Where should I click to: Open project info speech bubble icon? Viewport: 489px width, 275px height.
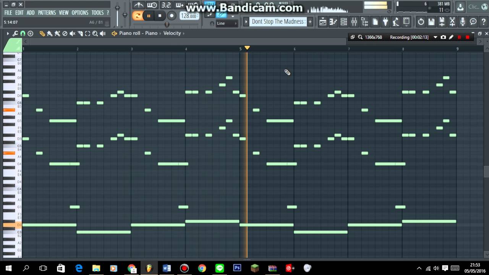tap(473, 22)
